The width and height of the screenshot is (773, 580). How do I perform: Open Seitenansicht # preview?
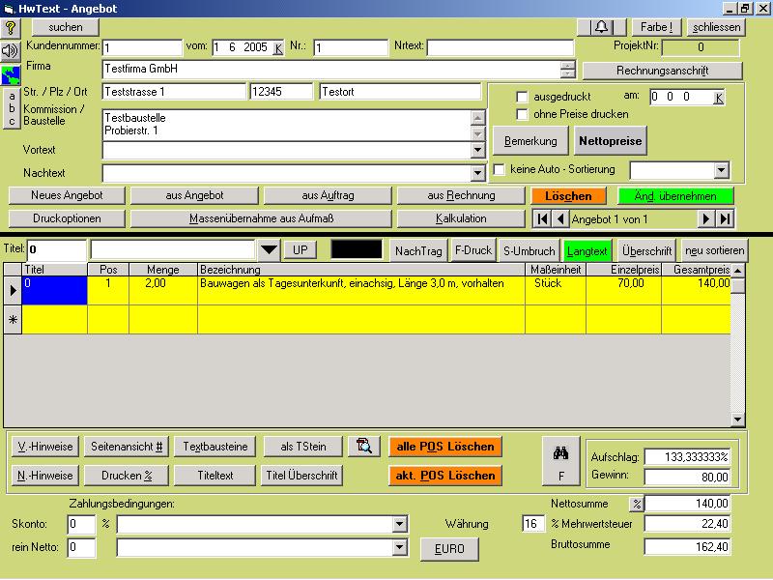(127, 447)
